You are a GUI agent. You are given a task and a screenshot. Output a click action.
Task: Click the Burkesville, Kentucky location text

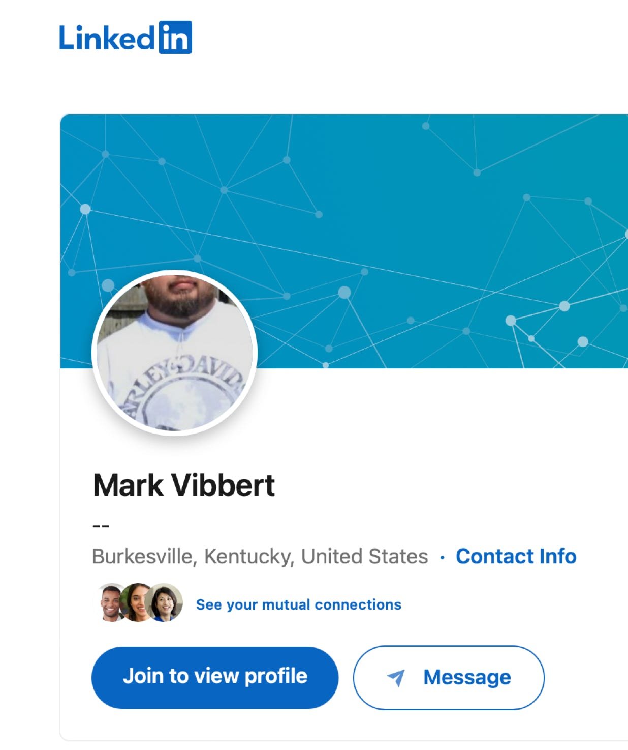pyautogui.click(x=193, y=556)
